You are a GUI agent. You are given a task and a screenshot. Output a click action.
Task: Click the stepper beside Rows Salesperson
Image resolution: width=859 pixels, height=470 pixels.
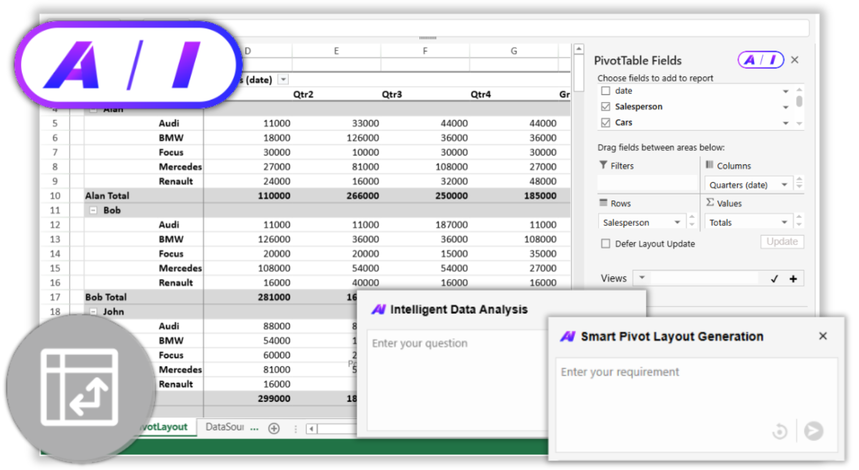(691, 221)
